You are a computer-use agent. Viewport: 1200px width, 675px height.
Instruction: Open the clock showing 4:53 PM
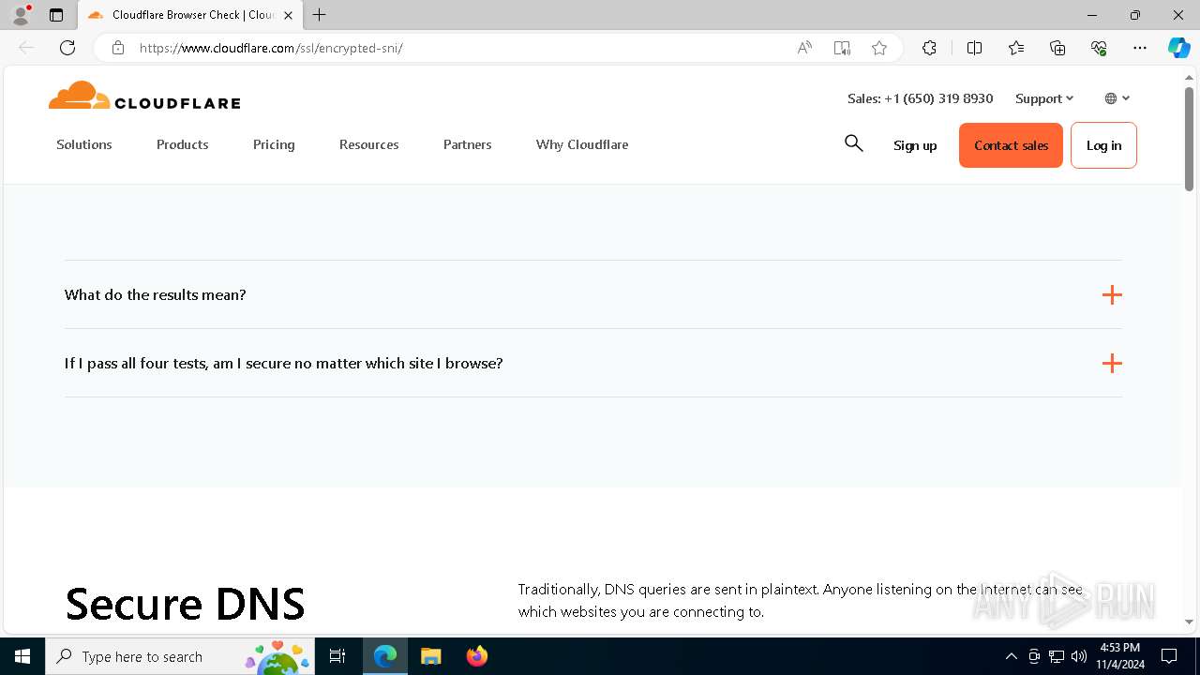click(x=1119, y=656)
